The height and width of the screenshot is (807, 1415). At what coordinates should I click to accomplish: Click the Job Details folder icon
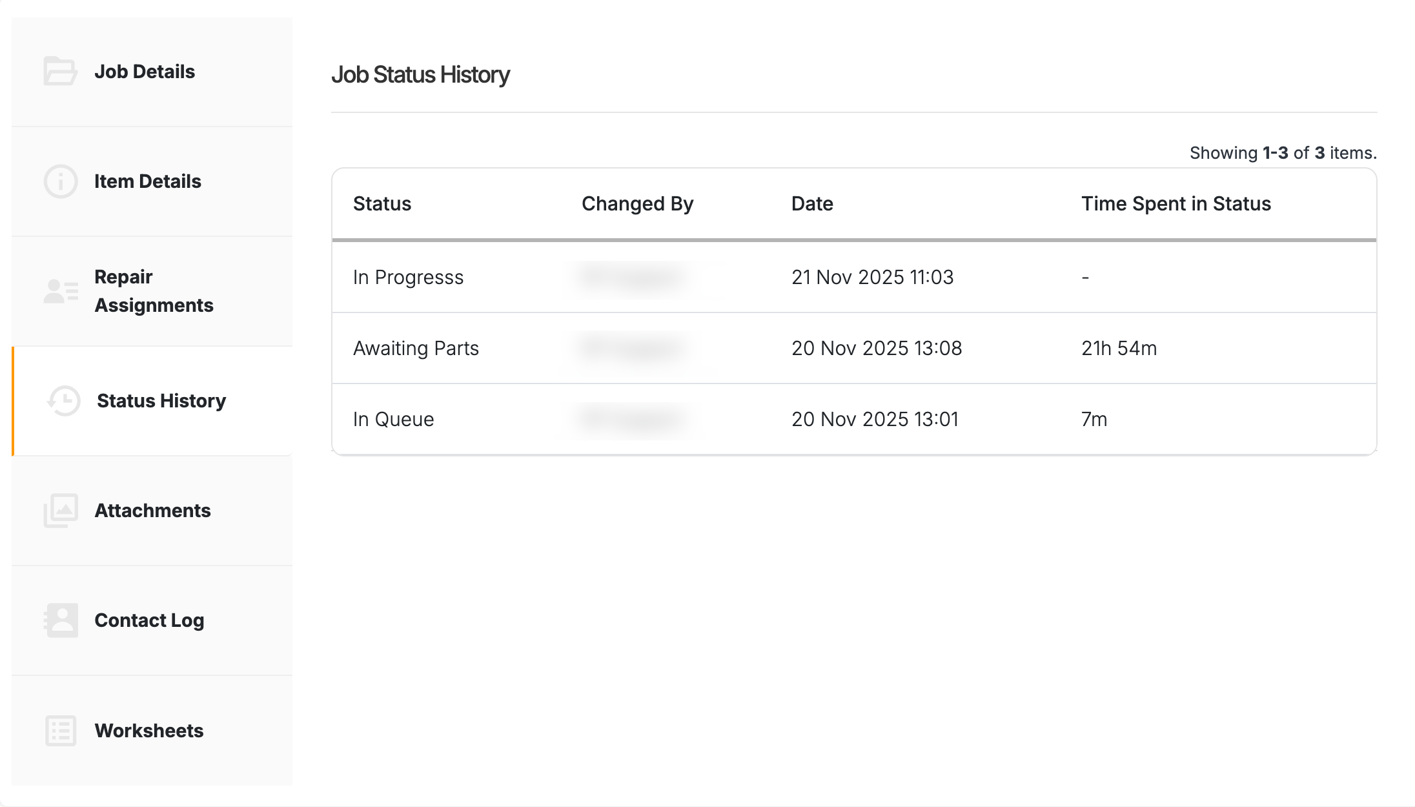(x=60, y=72)
